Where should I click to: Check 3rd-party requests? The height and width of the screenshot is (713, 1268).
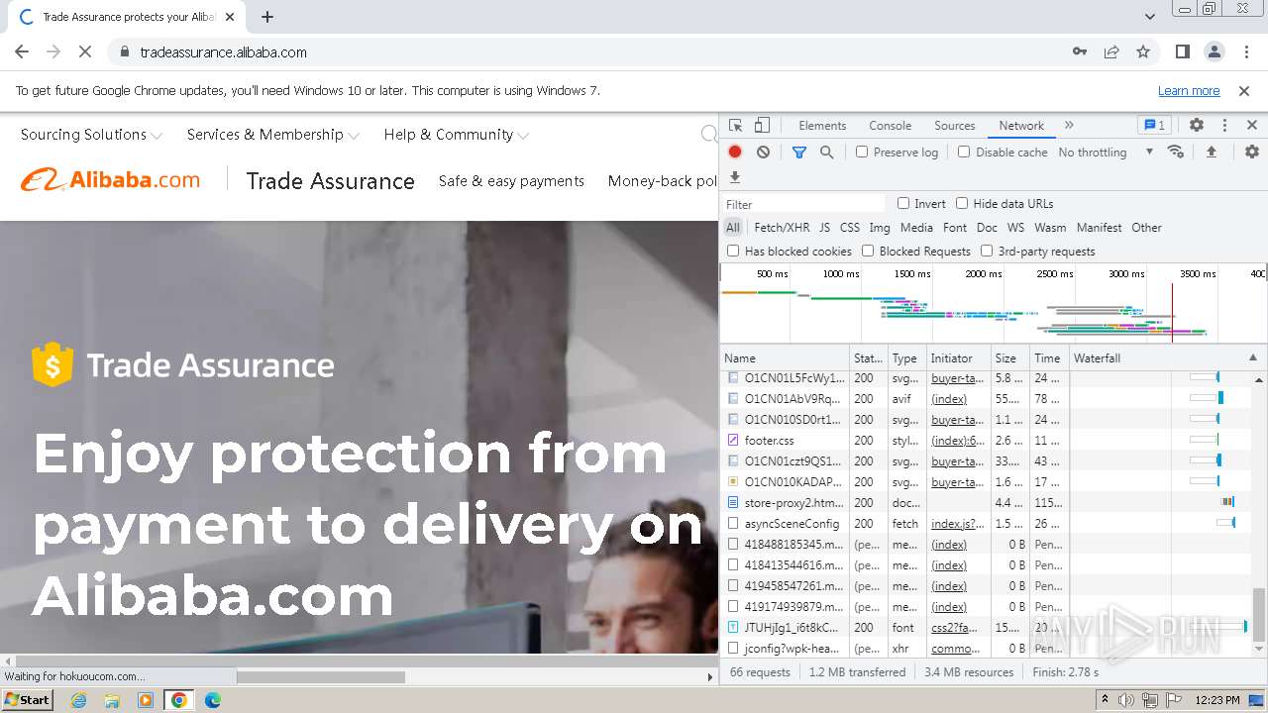(987, 251)
